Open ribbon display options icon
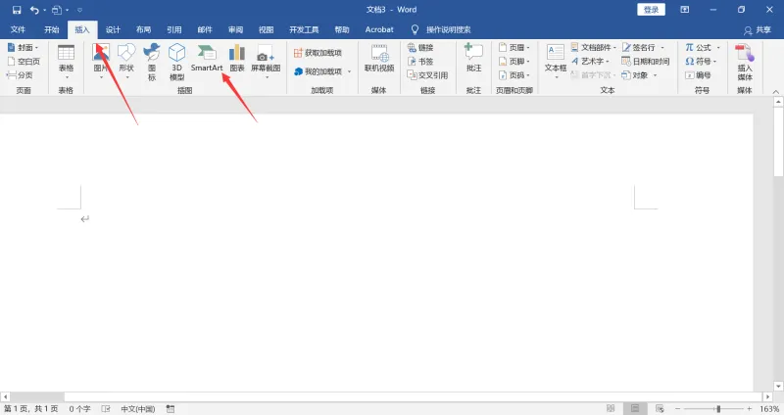The image size is (784, 415). 685,10
